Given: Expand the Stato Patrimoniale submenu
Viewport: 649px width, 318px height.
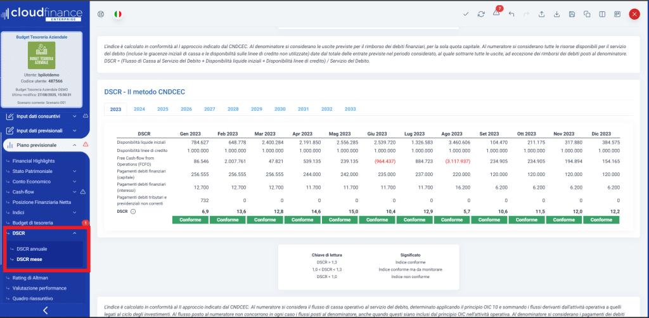Looking at the screenshot, I should (75, 172).
